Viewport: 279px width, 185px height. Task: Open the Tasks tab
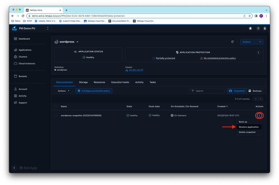pyautogui.click(x=153, y=82)
